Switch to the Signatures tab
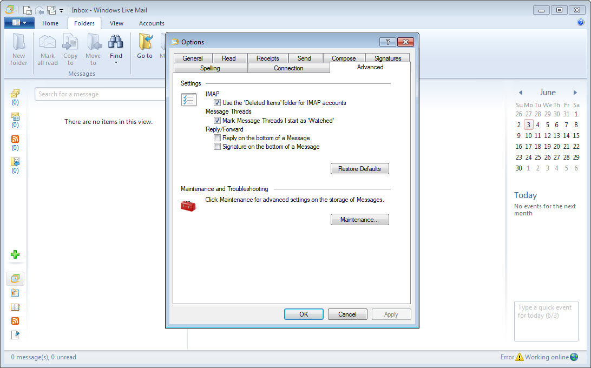Image resolution: width=591 pixels, height=368 pixels. 388,58
